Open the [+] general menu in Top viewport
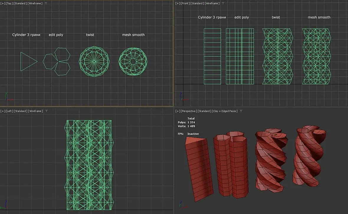The width and height of the screenshot is (348, 214). pyautogui.click(x=3, y=3)
